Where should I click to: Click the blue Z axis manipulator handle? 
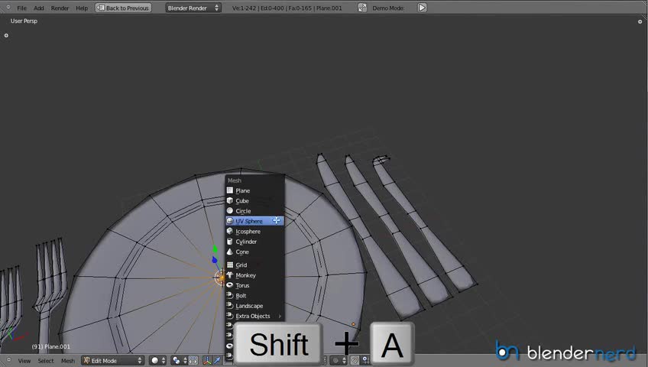coord(215,260)
